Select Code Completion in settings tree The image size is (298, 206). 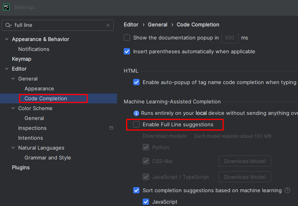[x=46, y=99]
